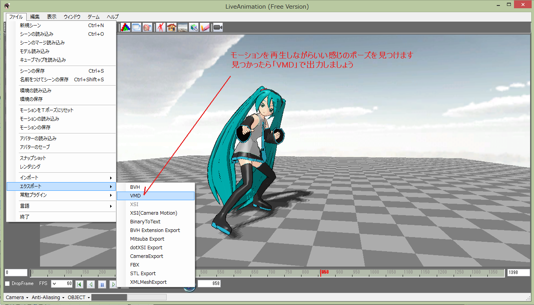Open the ヘルプ menu

(113, 16)
